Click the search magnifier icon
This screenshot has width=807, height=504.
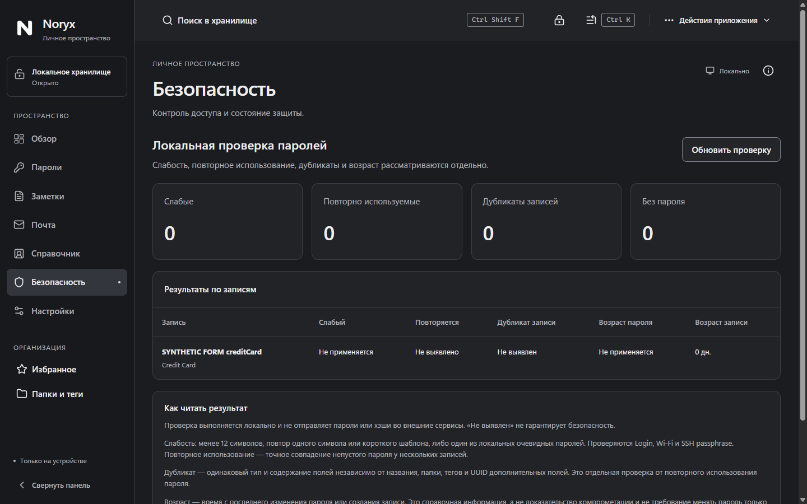tap(168, 20)
